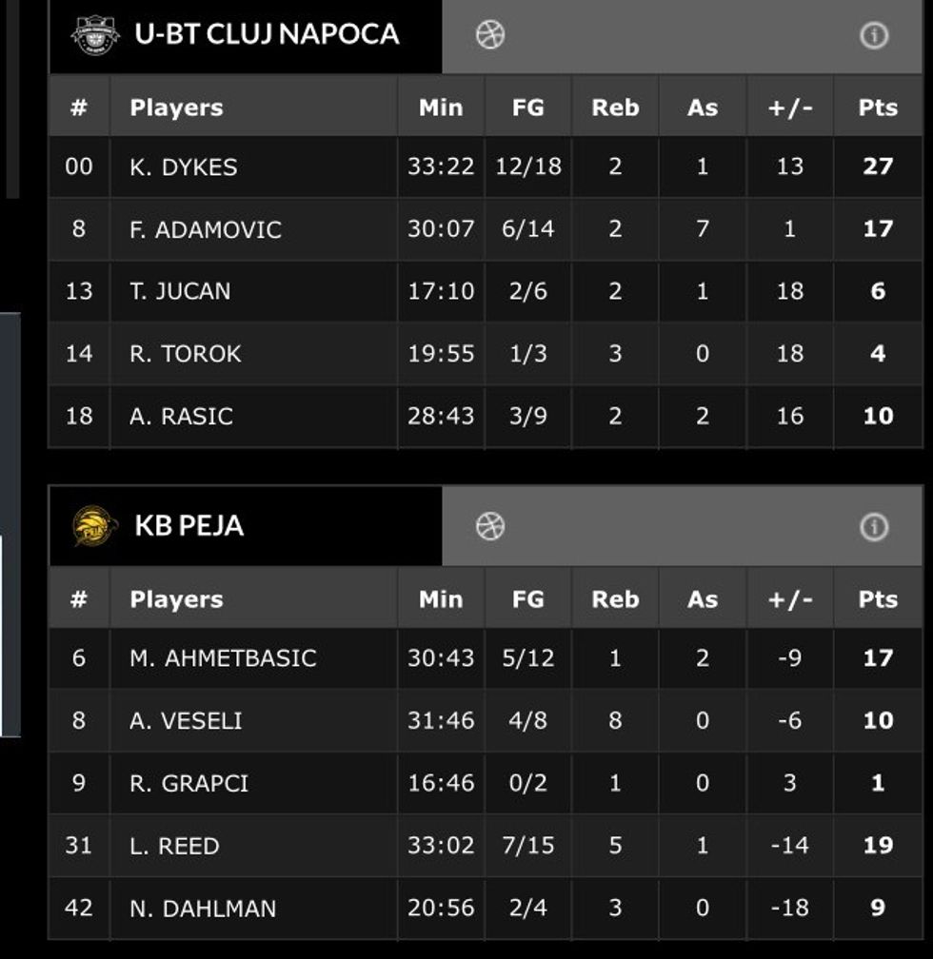The width and height of the screenshot is (933, 959).
Task: Click the U-BT CLUJ NAPOCA team name
Action: pyautogui.click(x=267, y=35)
